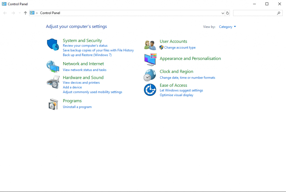The width and height of the screenshot is (286, 192).
Task: Go up one level with the up arrow
Action: [x=25, y=13]
